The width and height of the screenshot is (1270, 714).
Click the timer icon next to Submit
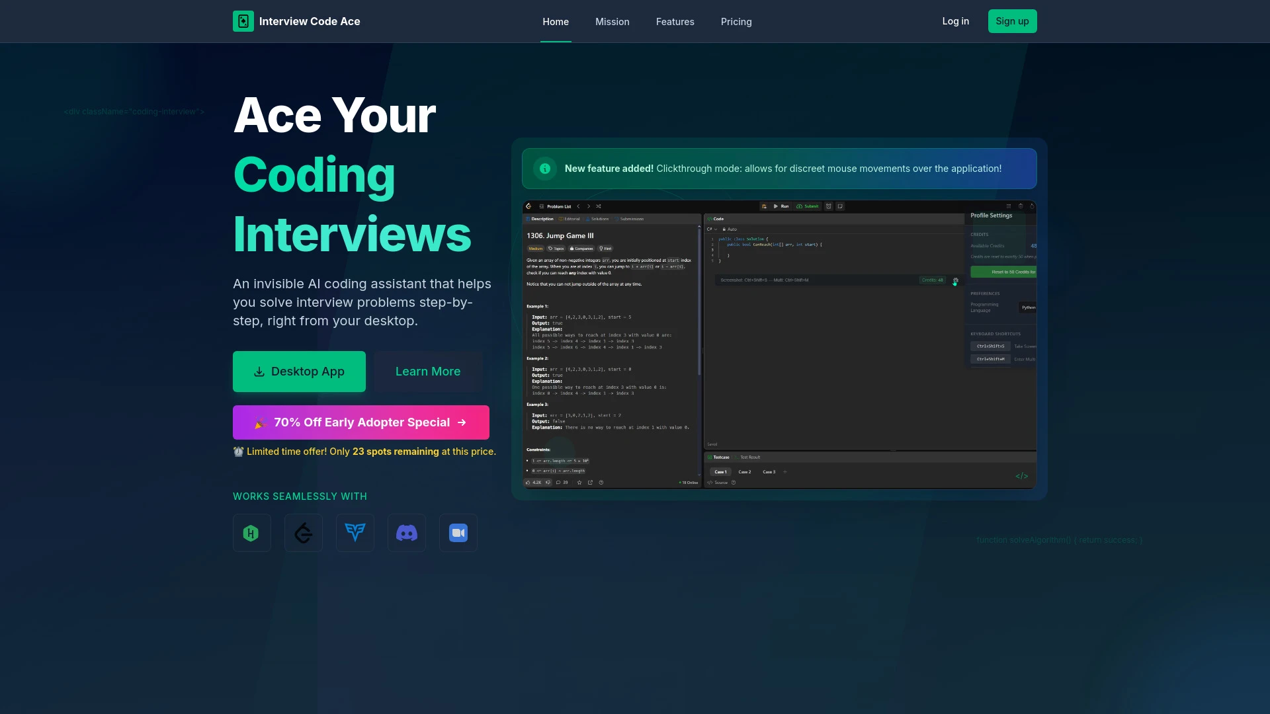[828, 206]
